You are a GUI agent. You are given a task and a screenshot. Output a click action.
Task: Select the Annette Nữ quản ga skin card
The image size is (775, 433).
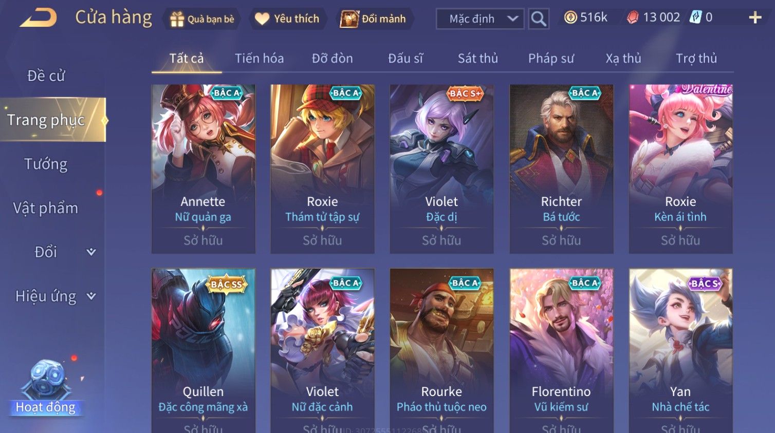204,169
